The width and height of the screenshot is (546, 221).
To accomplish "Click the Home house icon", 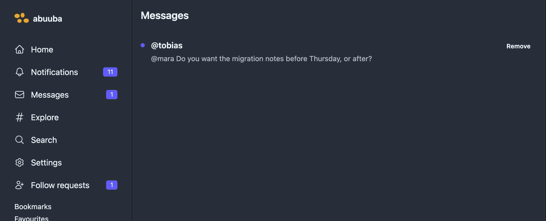I will click(x=20, y=49).
